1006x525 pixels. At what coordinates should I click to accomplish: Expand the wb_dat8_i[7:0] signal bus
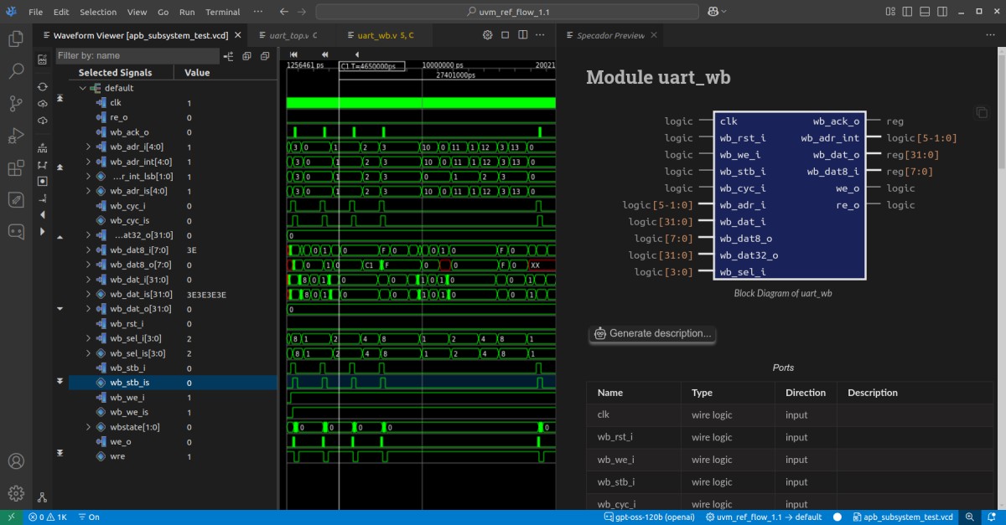tap(88, 250)
